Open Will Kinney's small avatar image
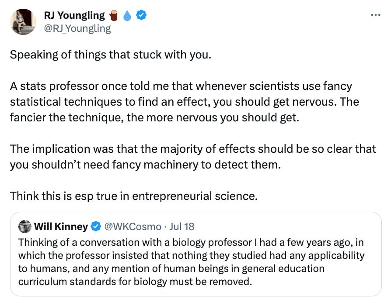Screen dimensions: 391x303 25,227
